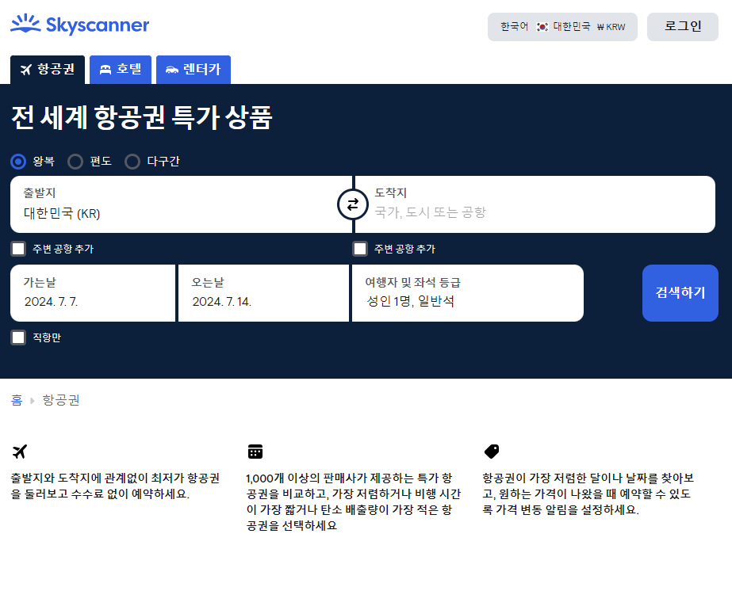This screenshot has height=610, width=732.
Task: Click the 전 세계 항공권 특가 상품 heading
Action: click(142, 117)
